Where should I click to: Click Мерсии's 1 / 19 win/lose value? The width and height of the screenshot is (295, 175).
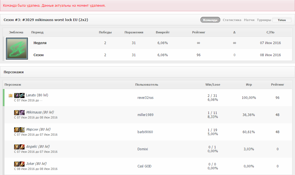tap(212, 130)
